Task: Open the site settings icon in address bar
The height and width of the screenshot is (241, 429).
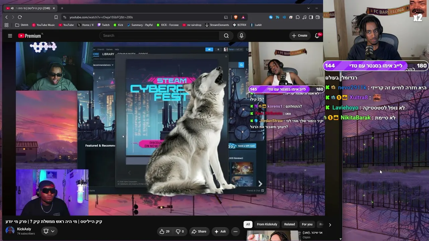Action: pyautogui.click(x=64, y=17)
